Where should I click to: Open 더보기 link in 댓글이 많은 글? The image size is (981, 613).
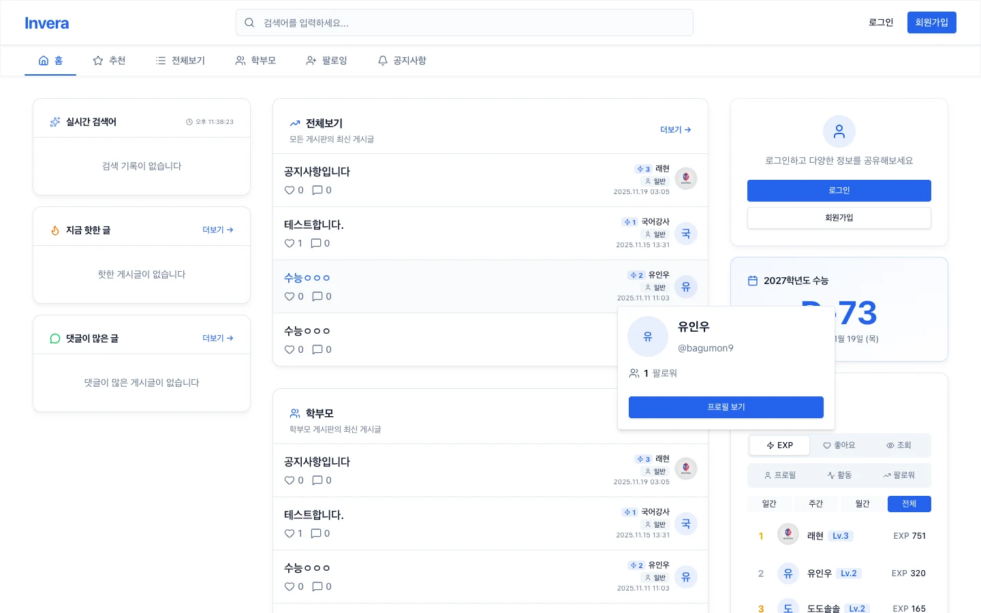coord(218,339)
